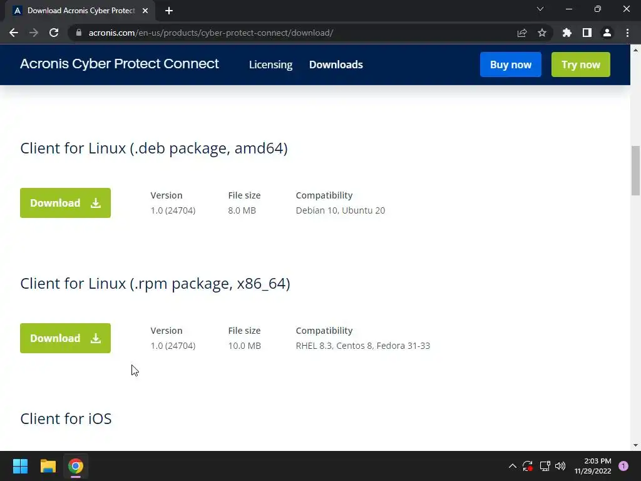Bookmark this page with the star
The image size is (641, 481).
(542, 33)
